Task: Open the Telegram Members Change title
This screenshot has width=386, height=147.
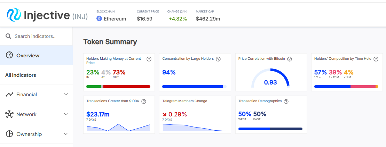Action: [x=185, y=101]
